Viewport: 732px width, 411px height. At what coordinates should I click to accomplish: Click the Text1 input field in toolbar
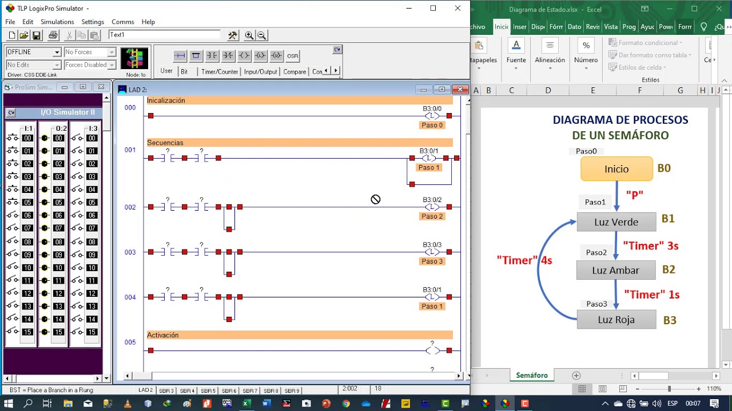[x=164, y=35]
